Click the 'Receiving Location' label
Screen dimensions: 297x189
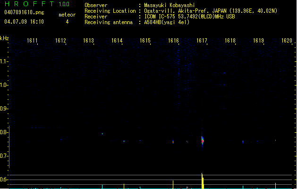point(110,11)
